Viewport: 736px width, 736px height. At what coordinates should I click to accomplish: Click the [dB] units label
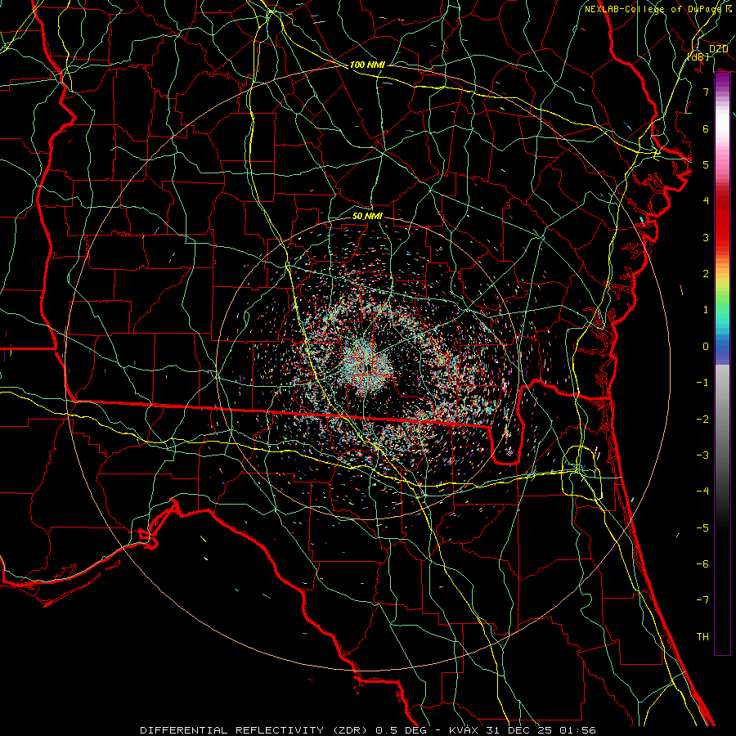[698, 56]
